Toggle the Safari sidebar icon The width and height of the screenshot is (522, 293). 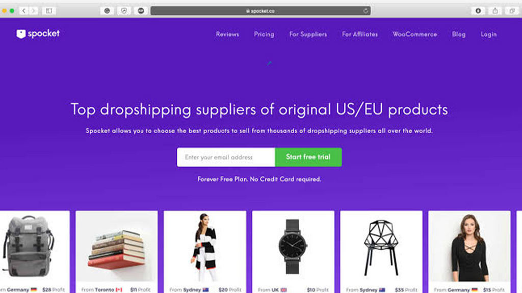click(x=49, y=11)
